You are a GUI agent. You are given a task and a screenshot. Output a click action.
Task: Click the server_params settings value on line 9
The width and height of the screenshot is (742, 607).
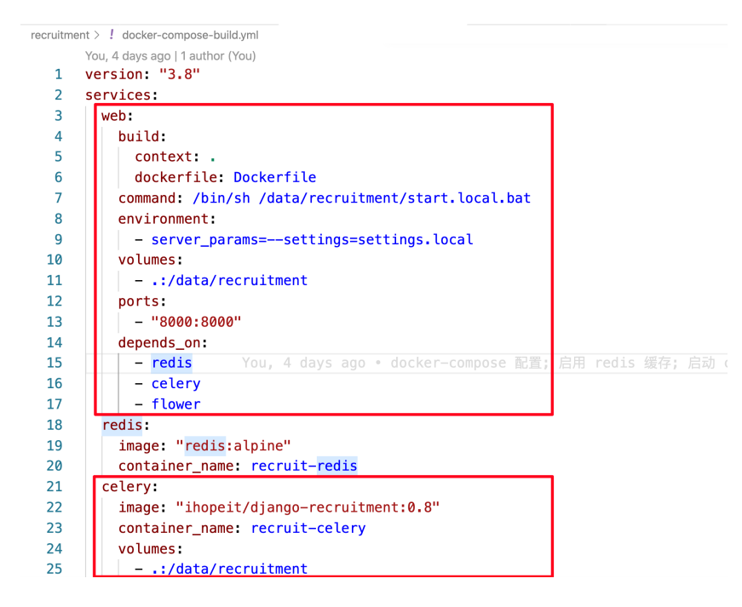[312, 239]
